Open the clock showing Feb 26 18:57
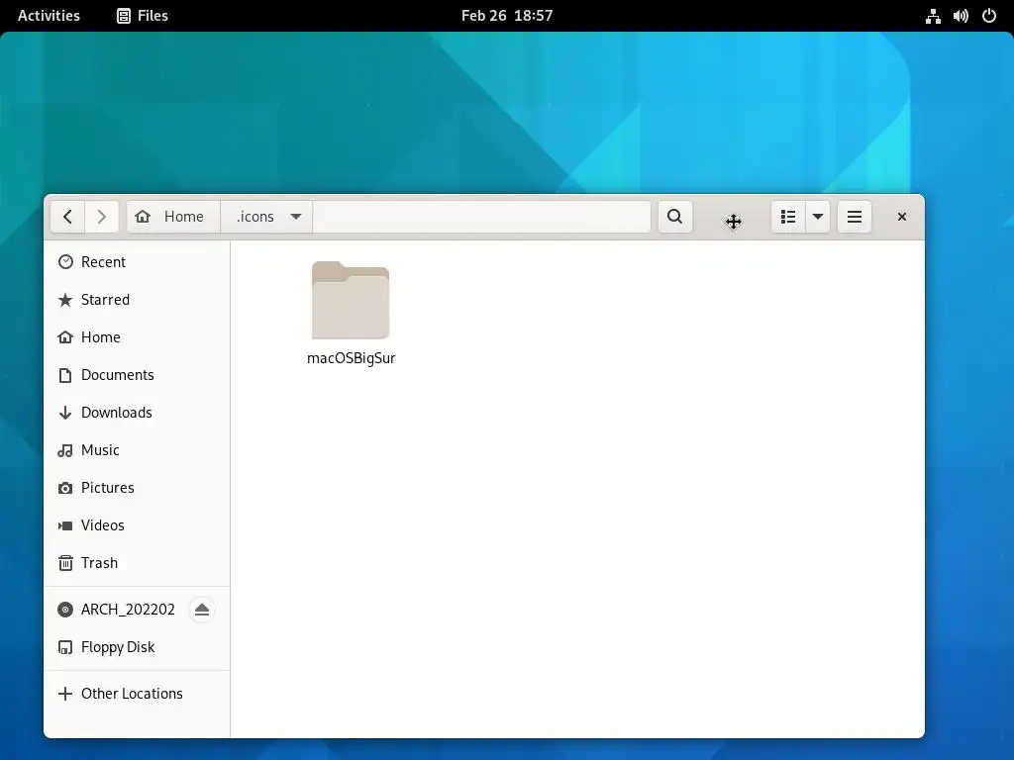1014x760 pixels. point(507,16)
